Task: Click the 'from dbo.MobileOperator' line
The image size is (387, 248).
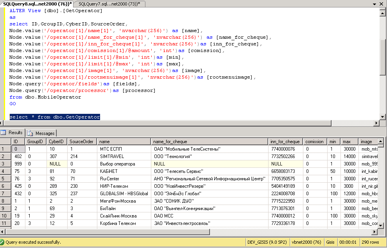Action: click(x=45, y=97)
